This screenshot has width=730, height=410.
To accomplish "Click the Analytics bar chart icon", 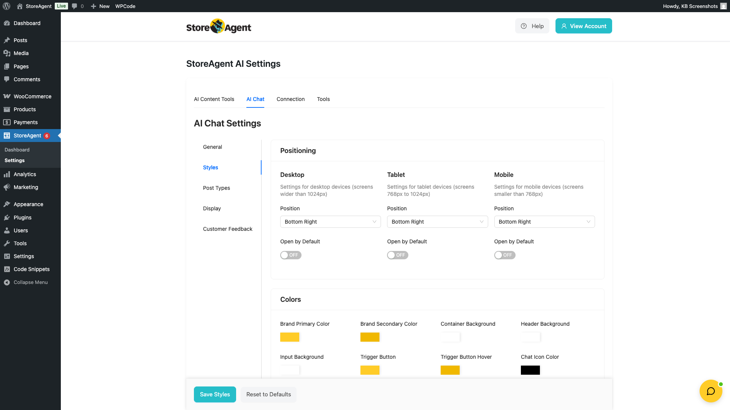I will click(x=7, y=174).
